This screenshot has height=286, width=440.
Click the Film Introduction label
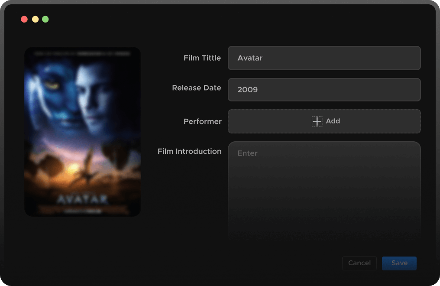tap(189, 152)
